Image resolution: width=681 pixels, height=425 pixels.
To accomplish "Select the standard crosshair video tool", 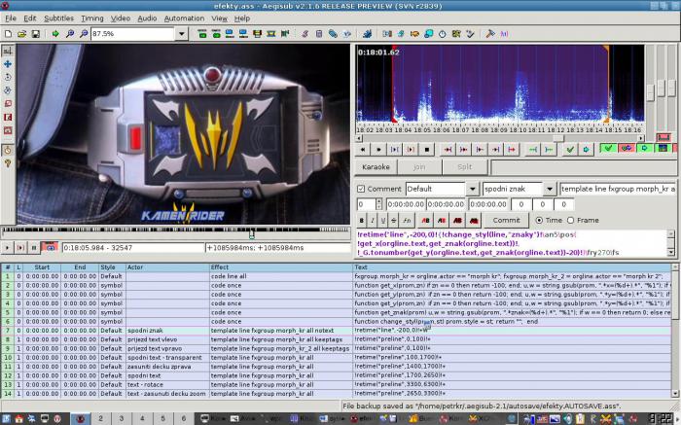I will (8, 51).
